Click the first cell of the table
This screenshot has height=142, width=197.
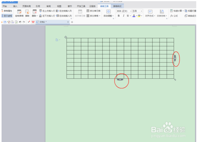click(70, 40)
